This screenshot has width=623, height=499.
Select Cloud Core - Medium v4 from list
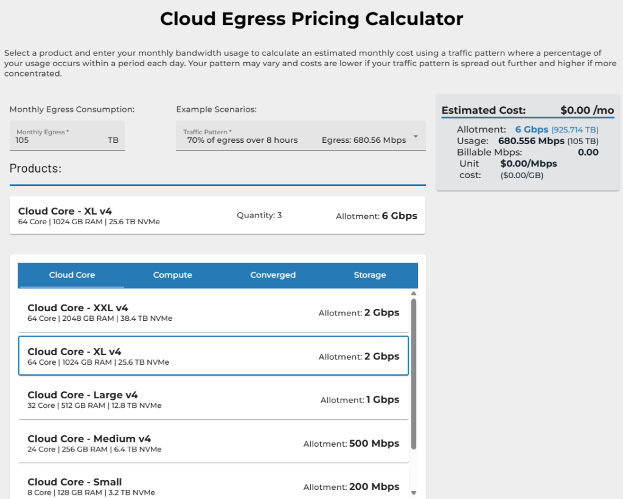pyautogui.click(x=213, y=443)
